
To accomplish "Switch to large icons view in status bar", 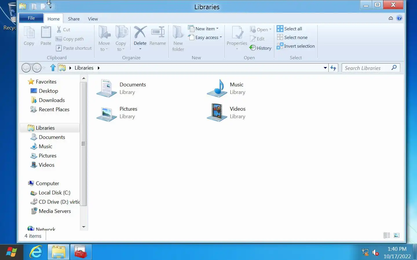I will click(396, 235).
